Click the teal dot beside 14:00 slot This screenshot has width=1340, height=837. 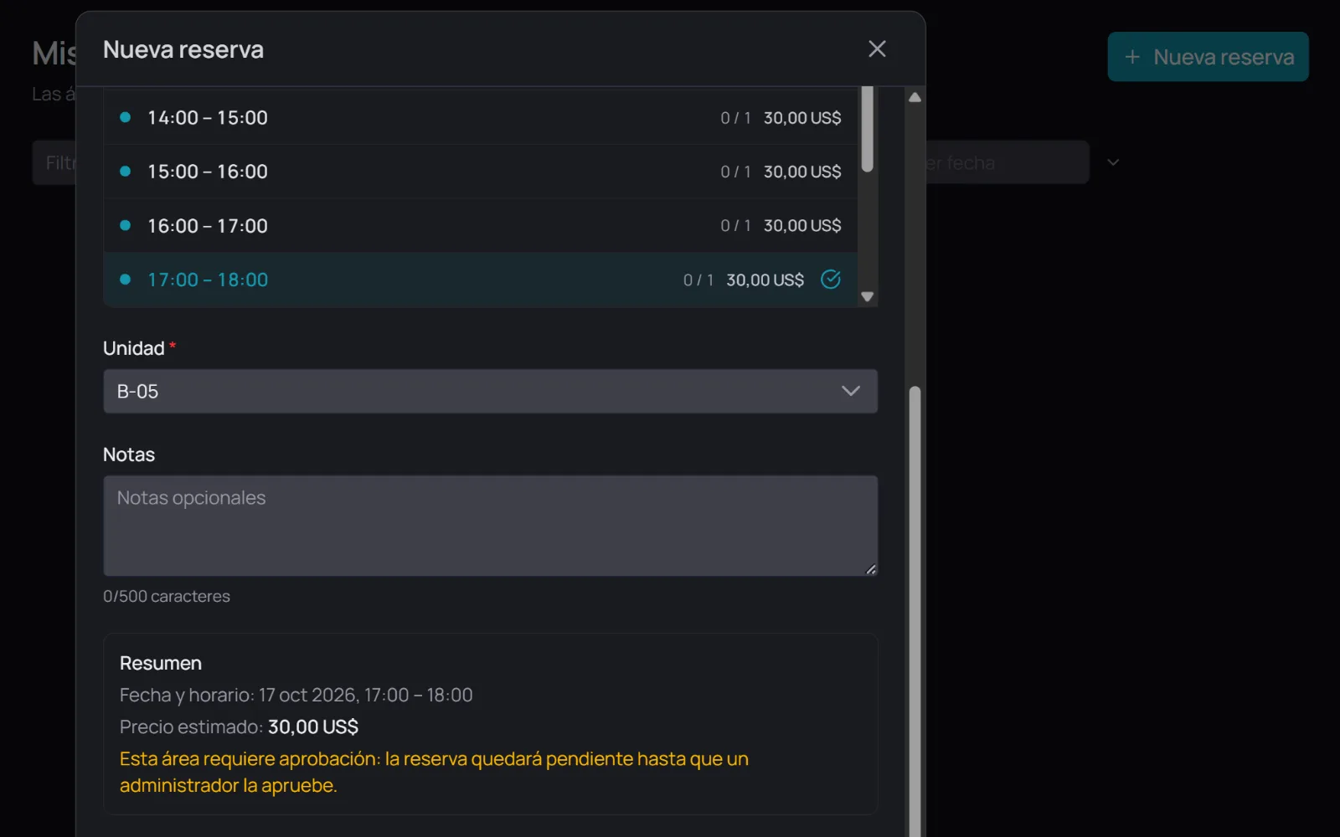[x=125, y=117]
